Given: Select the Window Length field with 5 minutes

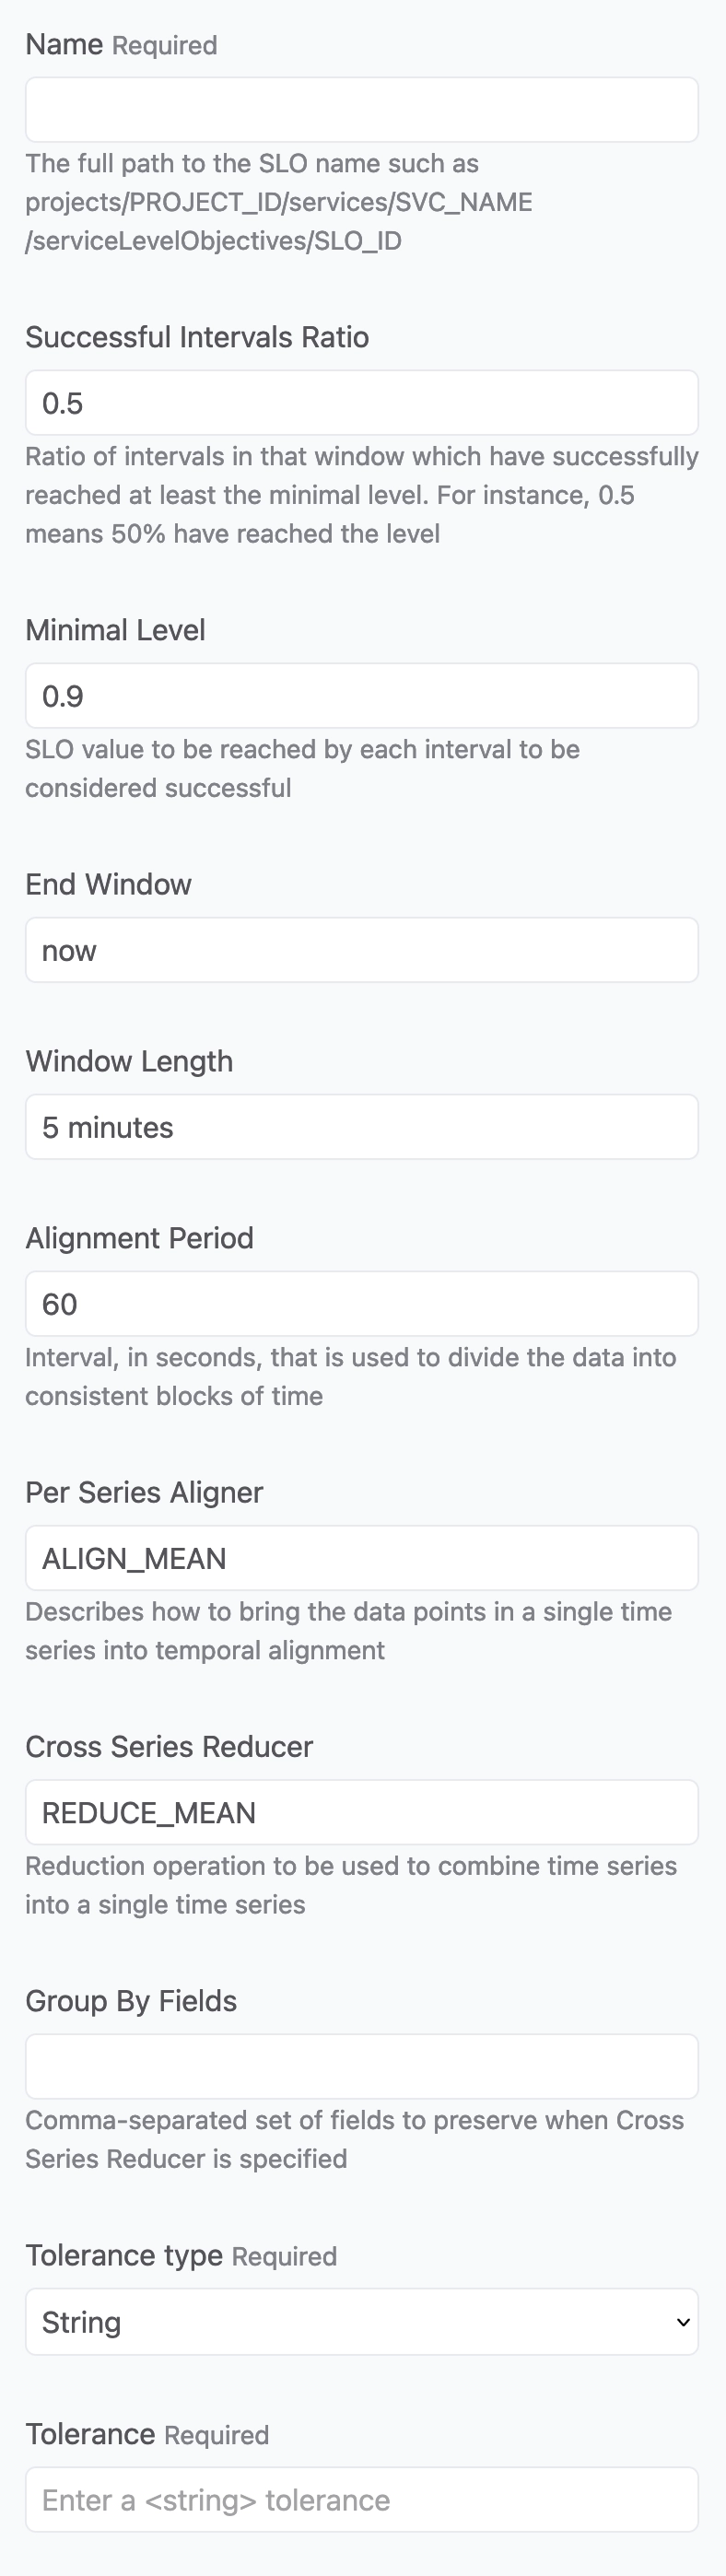Looking at the screenshot, I should [x=362, y=1127].
